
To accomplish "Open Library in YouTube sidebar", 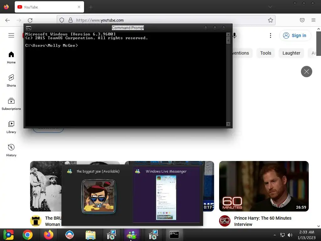I will [11, 127].
